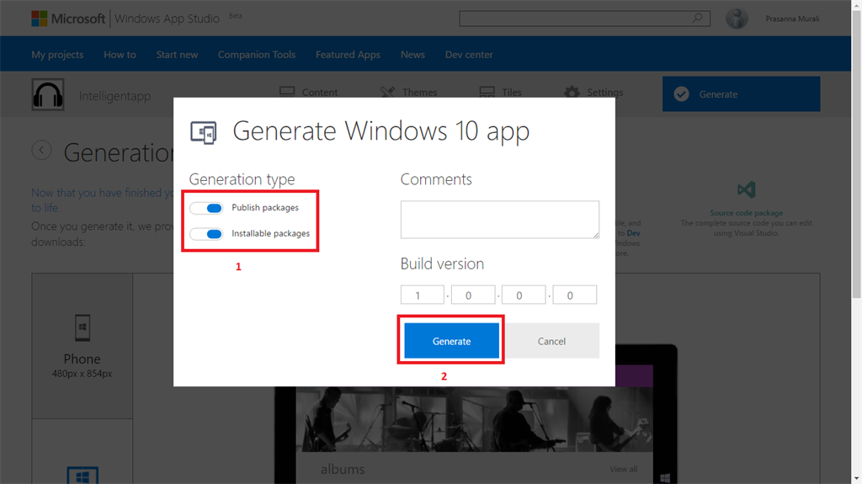862x484 pixels.
Task: Click the Microsoft logo
Action: point(68,19)
